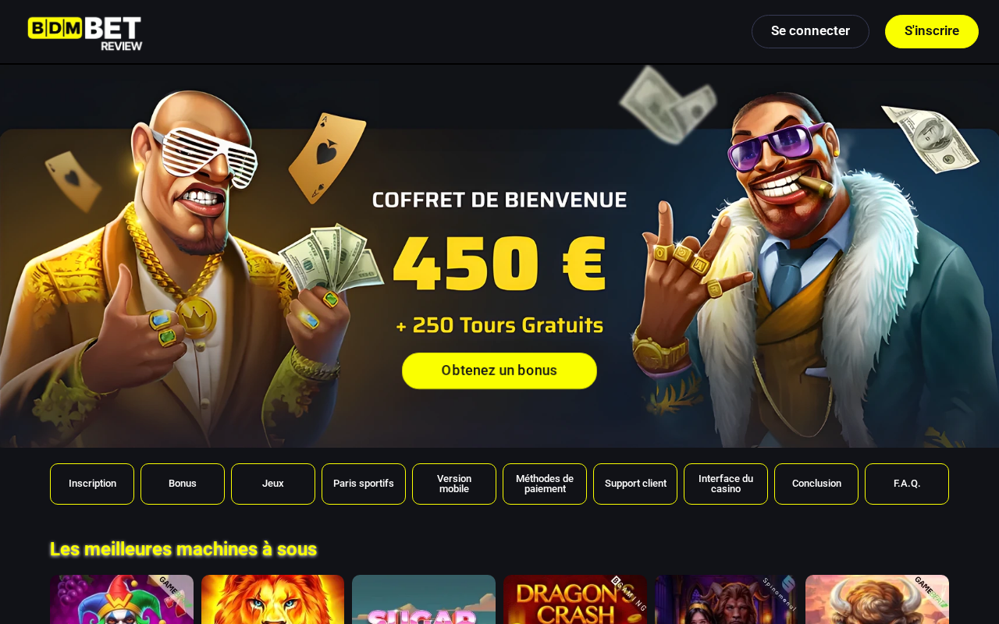This screenshot has height=624, width=999.
Task: Claim offer via Obtenez un bonus
Action: 499,370
